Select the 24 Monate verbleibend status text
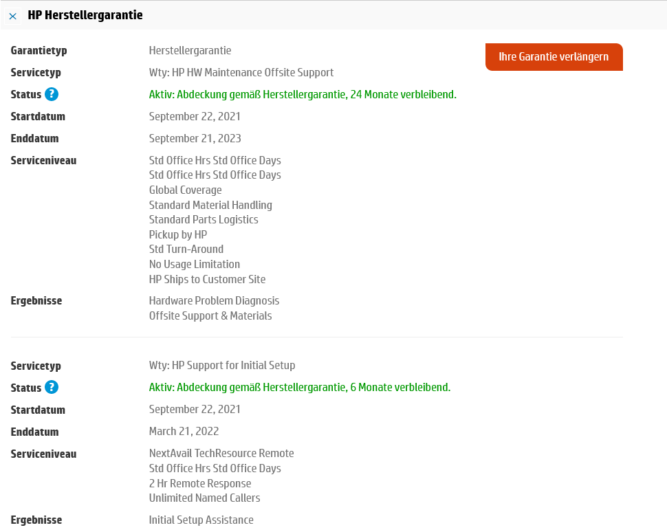667x532 pixels. pyautogui.click(x=303, y=94)
